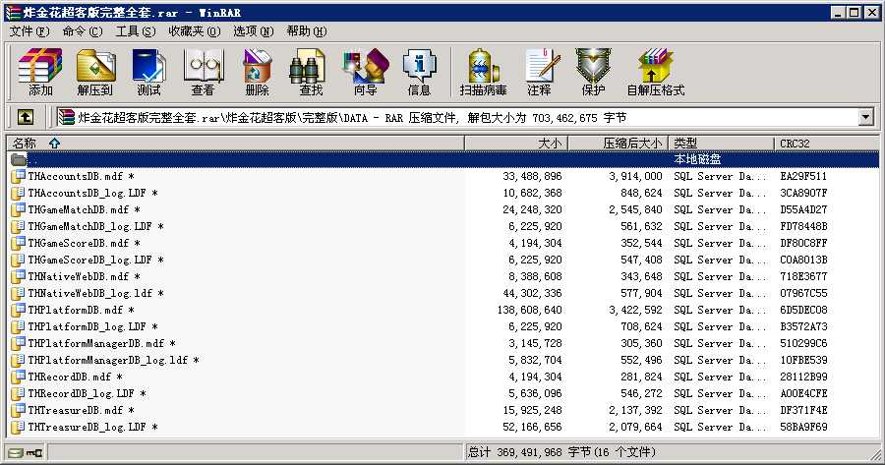This screenshot has width=885, height=465.
Task: Open the View (查看) toolbar icon
Action: (x=203, y=72)
